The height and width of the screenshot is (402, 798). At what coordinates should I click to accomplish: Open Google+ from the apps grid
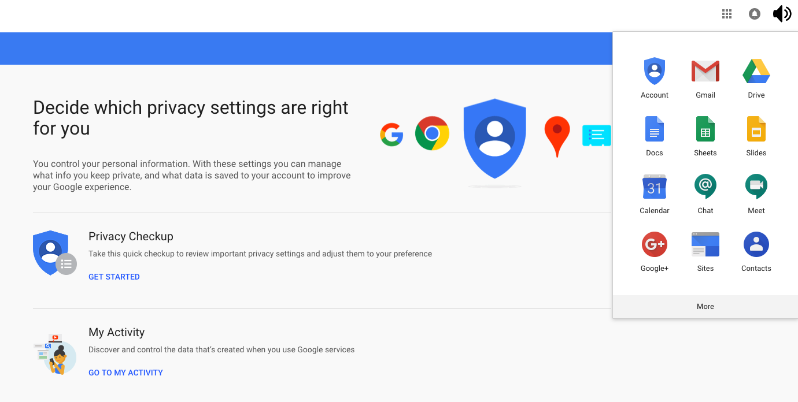pos(655,251)
